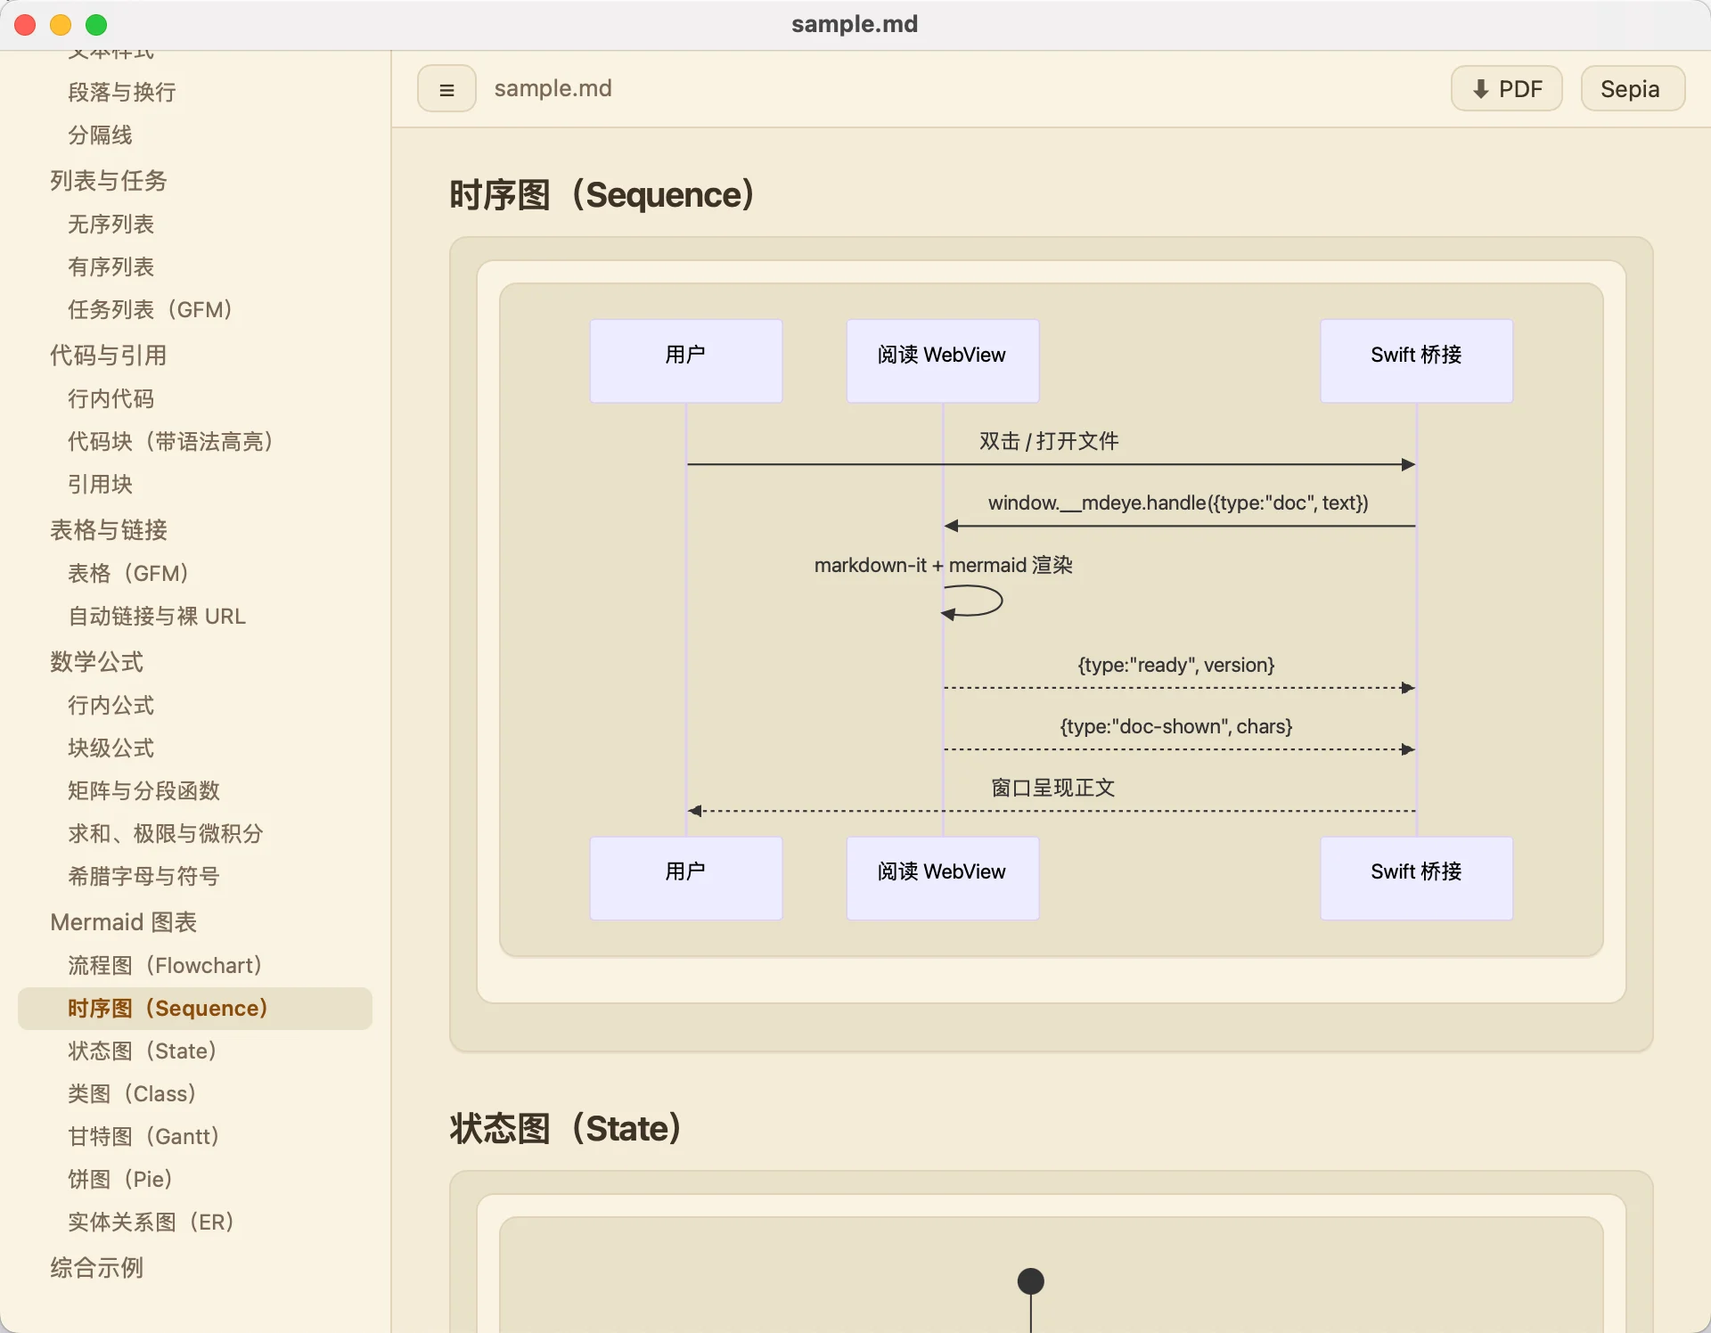Click the window.__mdeye.handle message label

coord(1178,503)
